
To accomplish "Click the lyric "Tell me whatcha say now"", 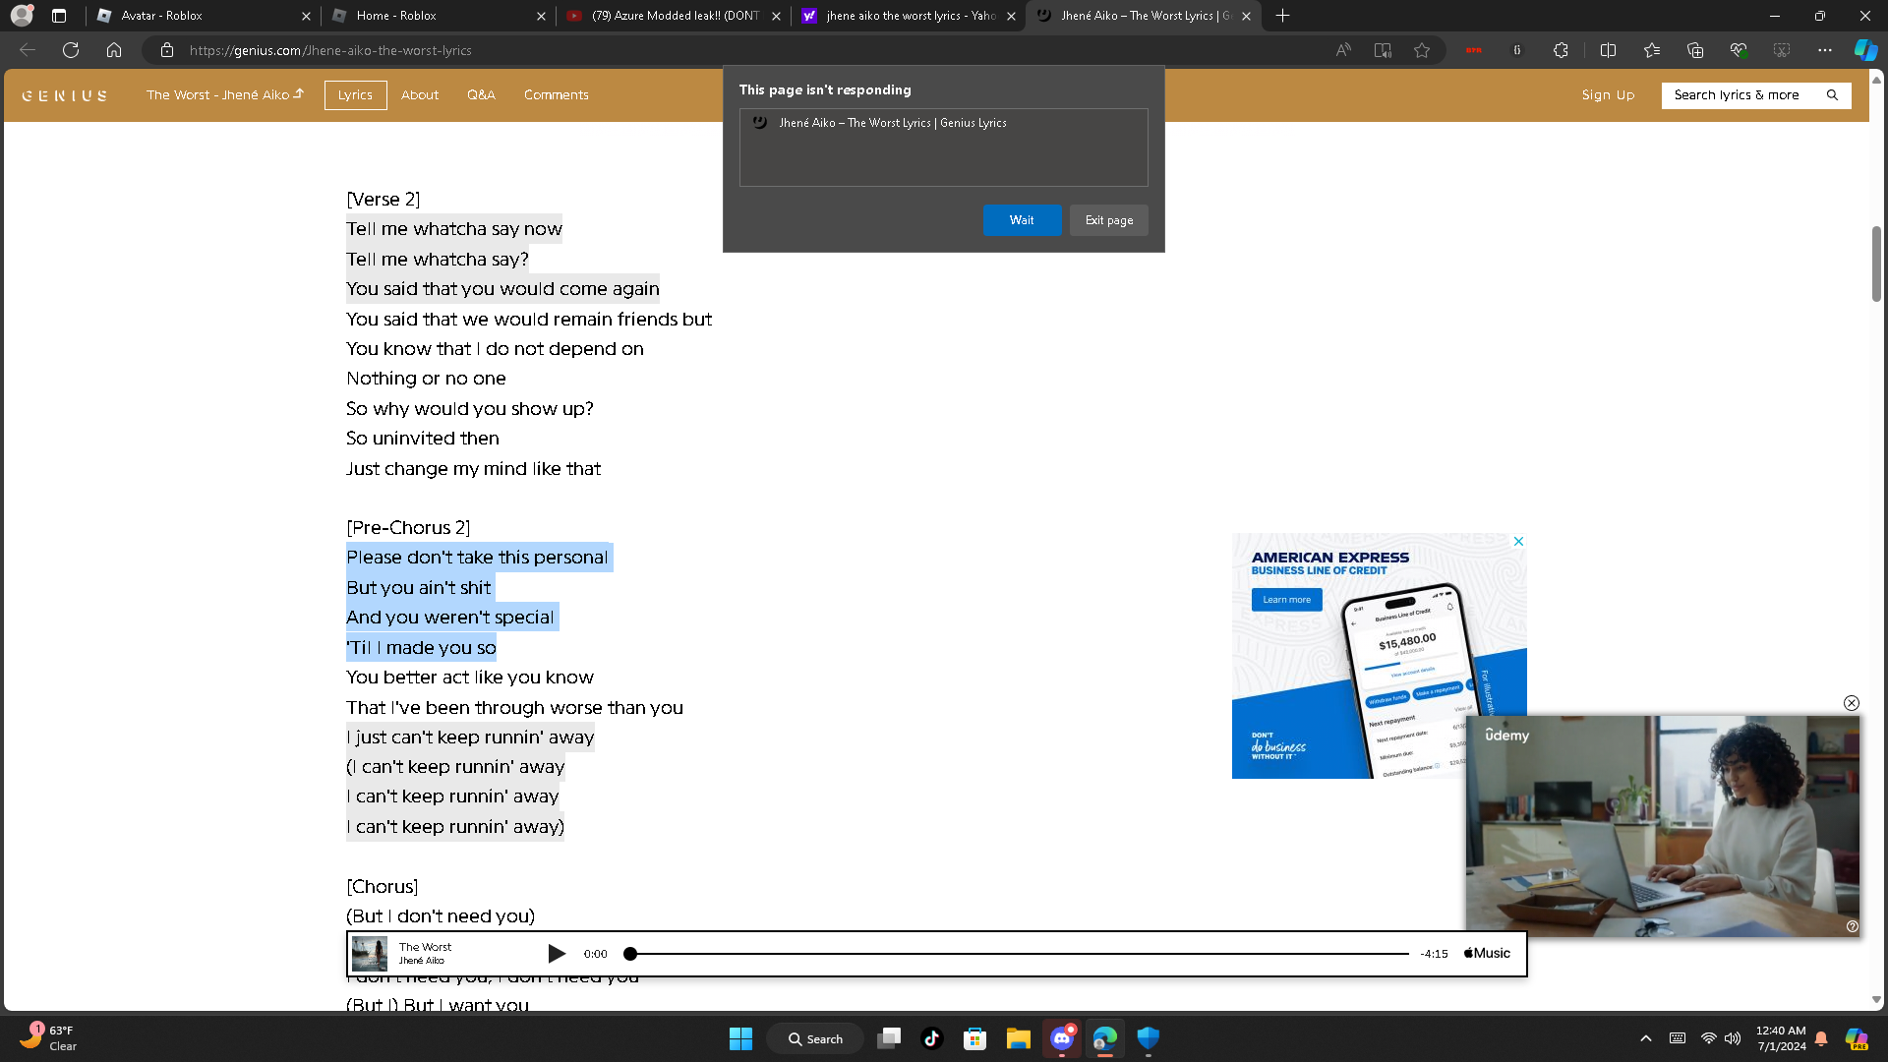I will pyautogui.click(x=454, y=229).
